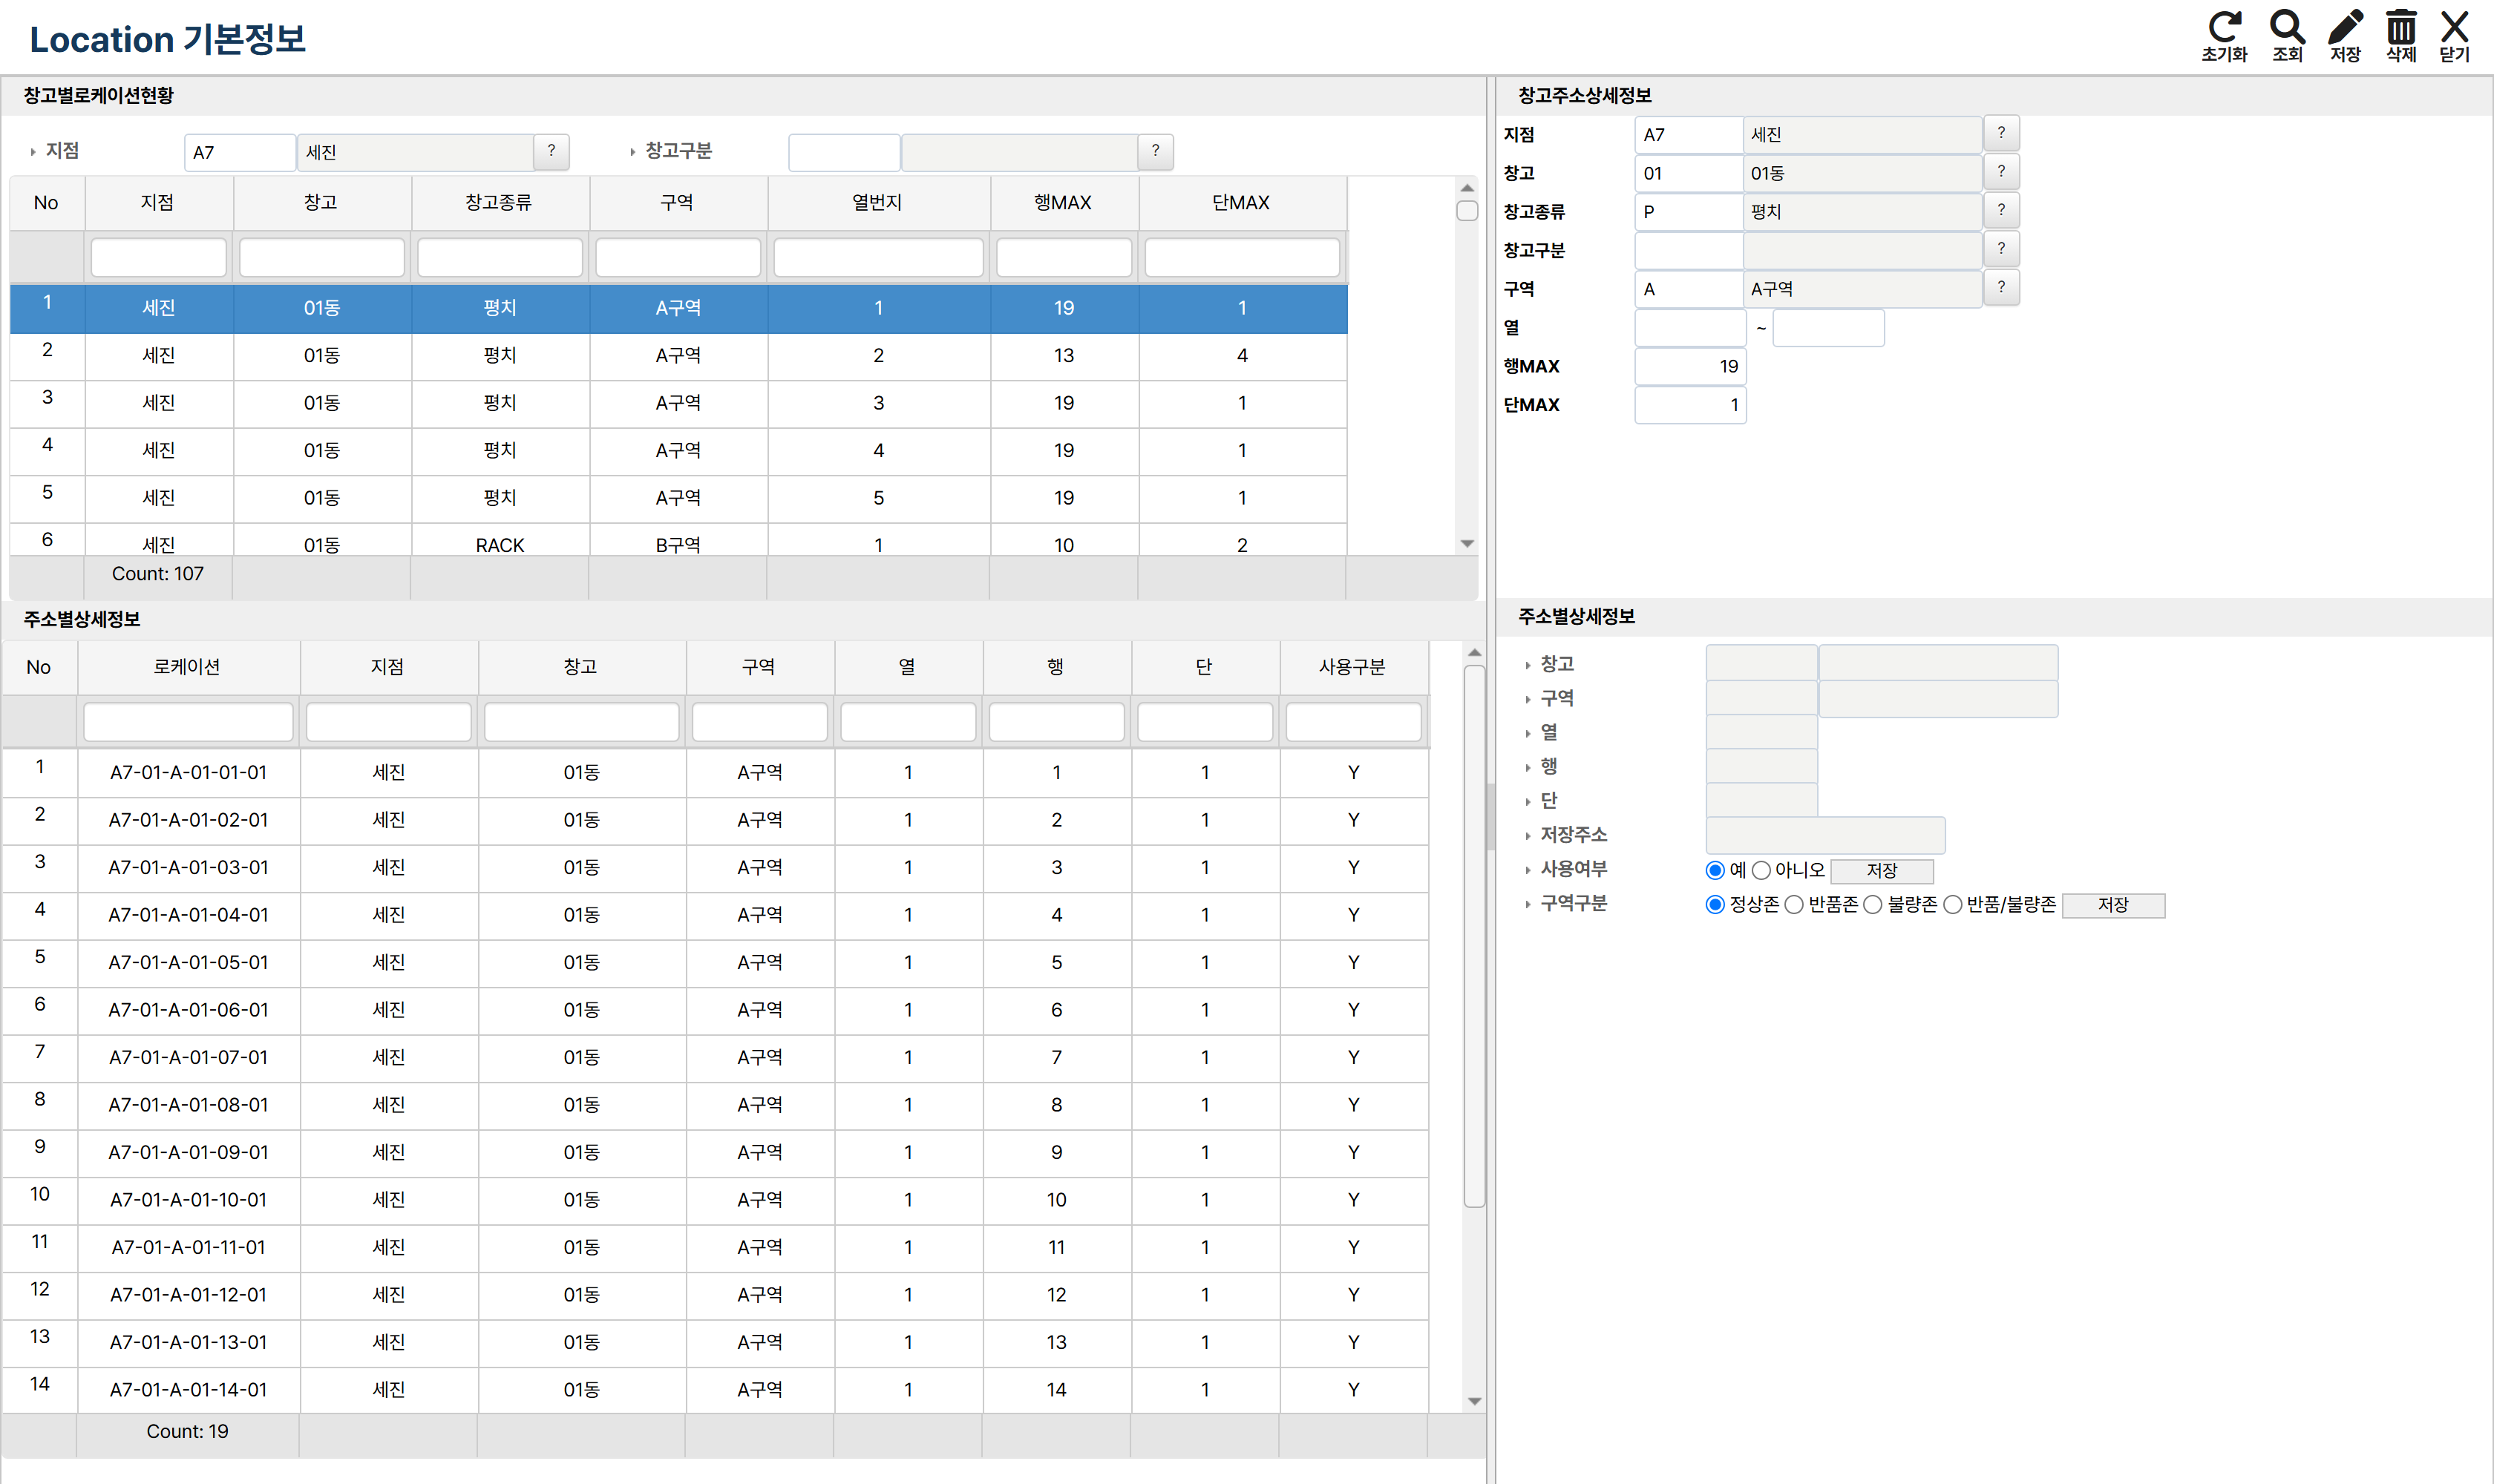Screen dimensions: 2494x1484
Task: Open 구역 lookup button in detail panel
Action: pos(2001,287)
